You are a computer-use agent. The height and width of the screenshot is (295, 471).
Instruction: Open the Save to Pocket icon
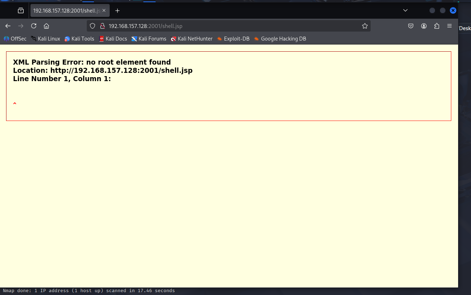tap(411, 26)
